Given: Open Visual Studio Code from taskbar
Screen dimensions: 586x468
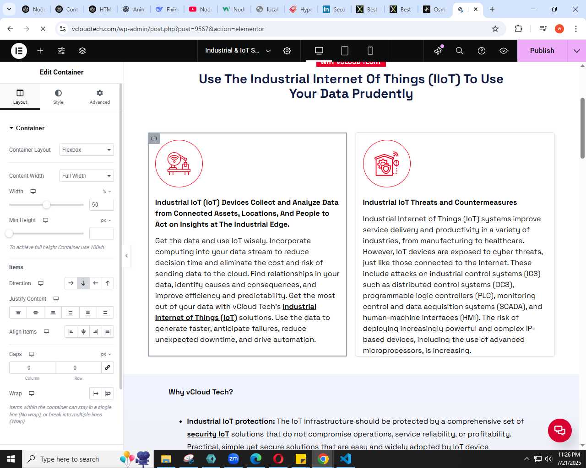Looking at the screenshot, I should coord(346,459).
